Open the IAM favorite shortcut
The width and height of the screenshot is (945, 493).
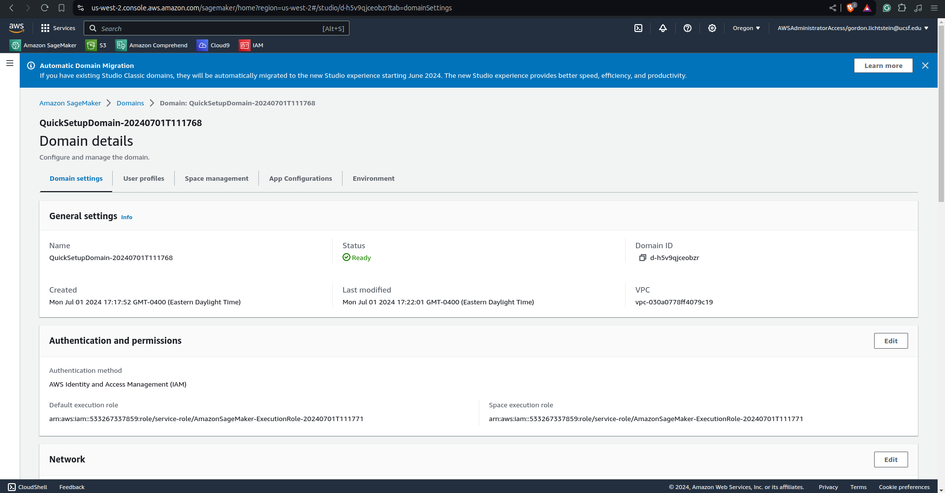[252, 45]
